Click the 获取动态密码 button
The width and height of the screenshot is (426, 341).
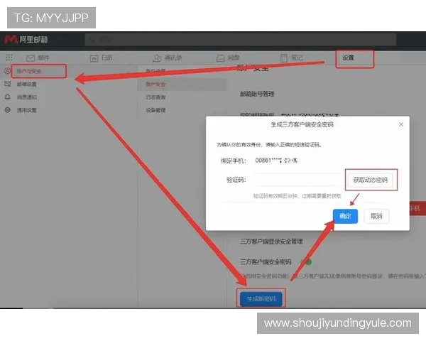coord(371,180)
